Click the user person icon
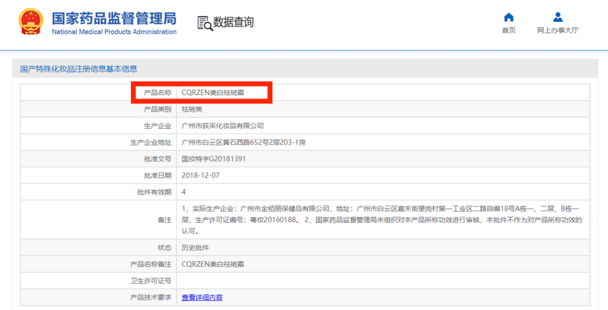This screenshot has height=310, width=608. (557, 17)
